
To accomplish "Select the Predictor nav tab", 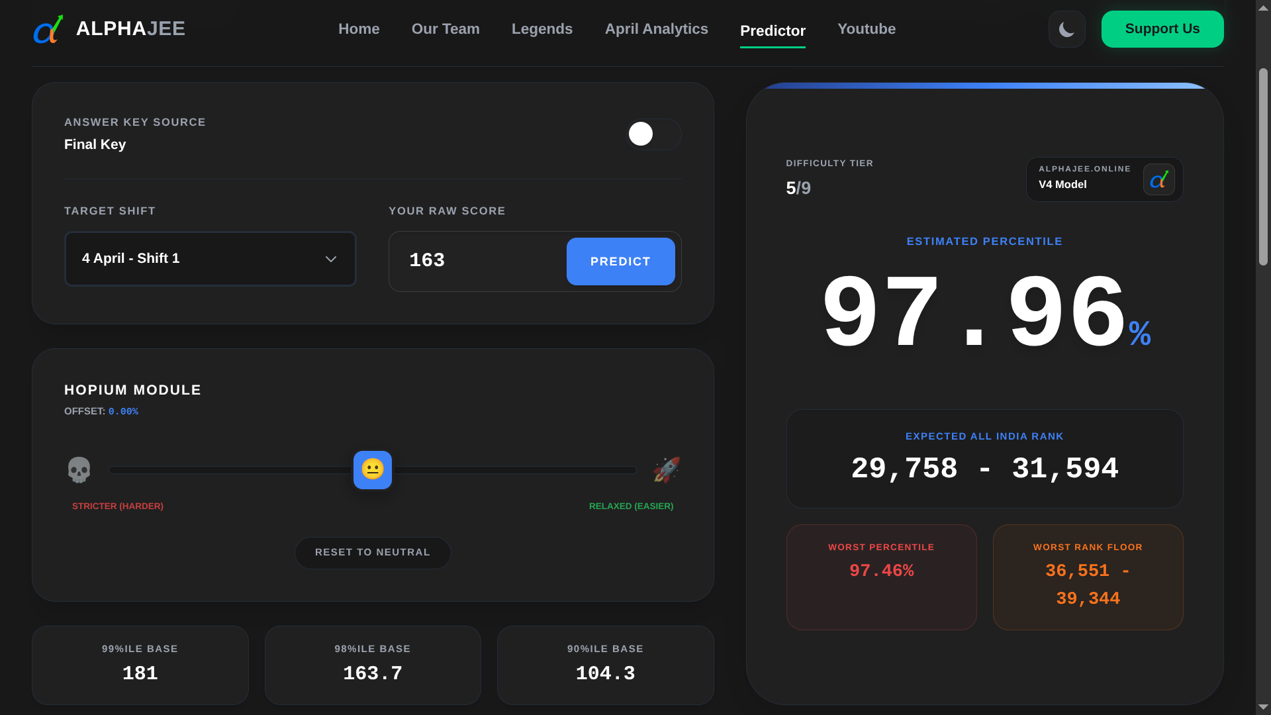I will 773,31.
